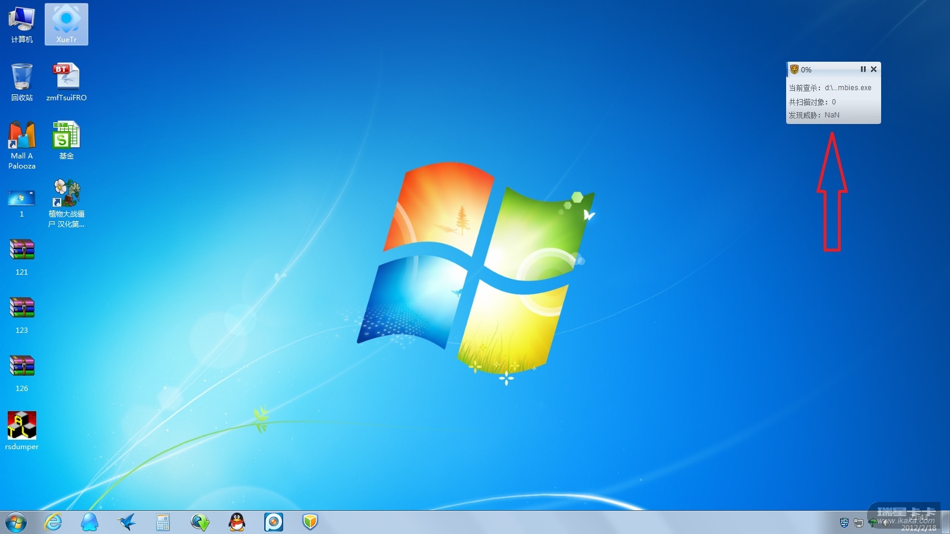950x534 pixels.
Task: Click the lion shield icon in scan widget
Action: 794,69
